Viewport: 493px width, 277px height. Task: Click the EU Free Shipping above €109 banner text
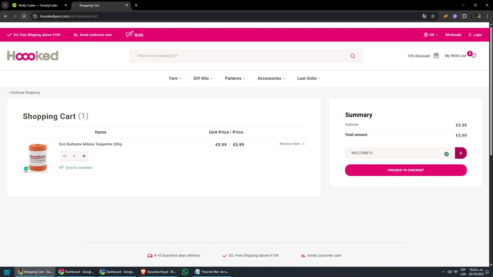point(37,35)
